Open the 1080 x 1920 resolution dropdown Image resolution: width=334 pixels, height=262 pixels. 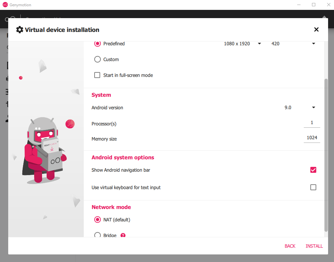[242, 43]
